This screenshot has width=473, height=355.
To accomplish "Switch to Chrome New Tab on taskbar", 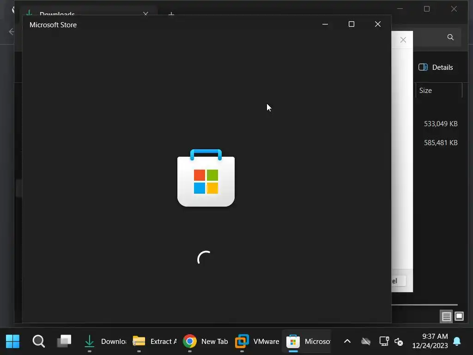I will click(206, 342).
